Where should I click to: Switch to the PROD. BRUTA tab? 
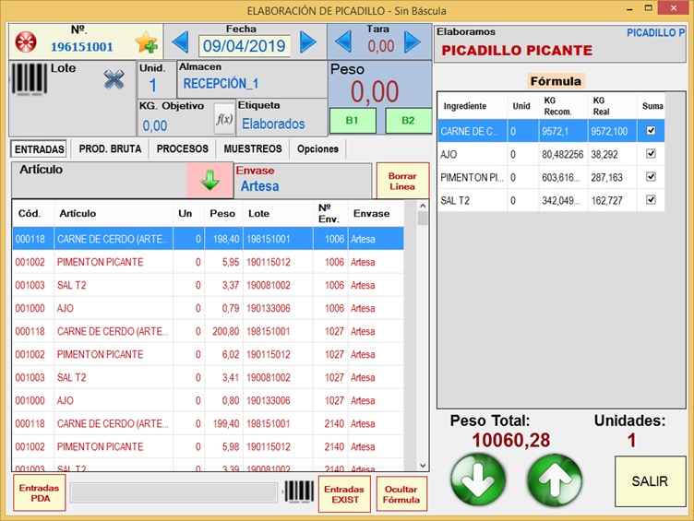point(109,148)
